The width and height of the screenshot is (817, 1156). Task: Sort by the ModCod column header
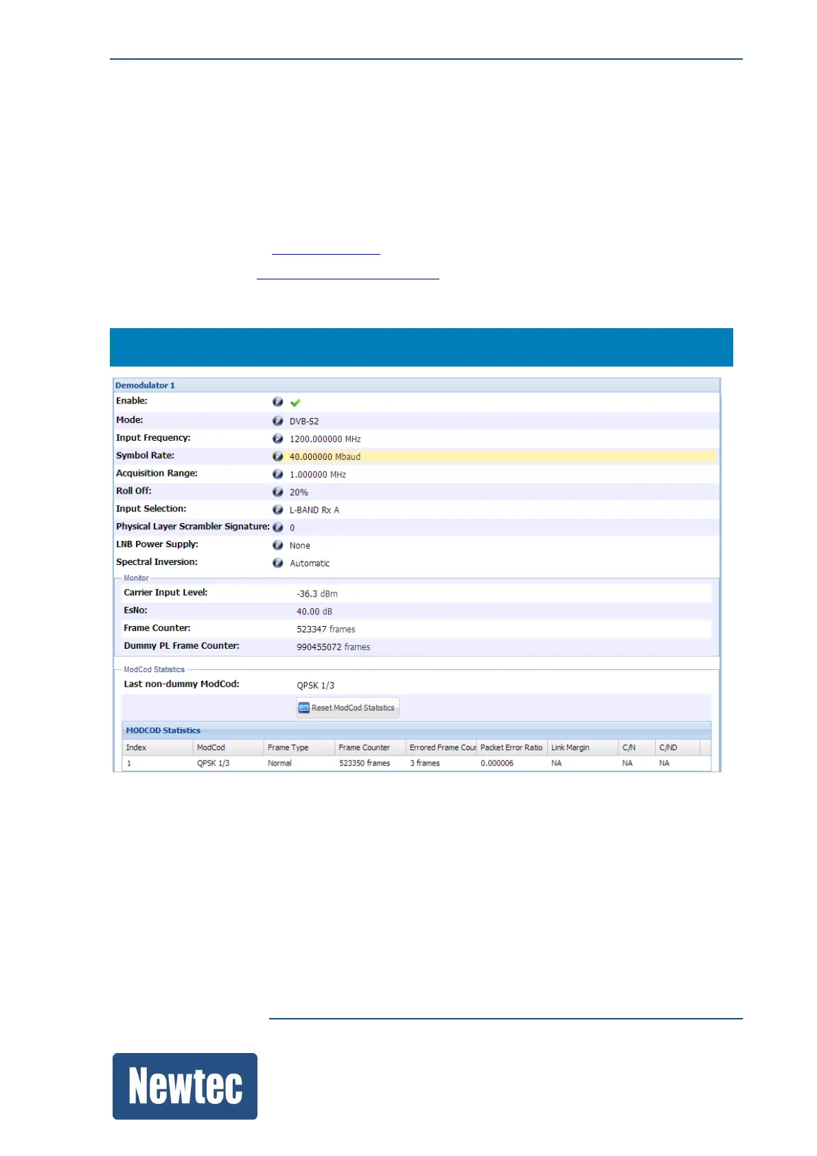(x=228, y=748)
